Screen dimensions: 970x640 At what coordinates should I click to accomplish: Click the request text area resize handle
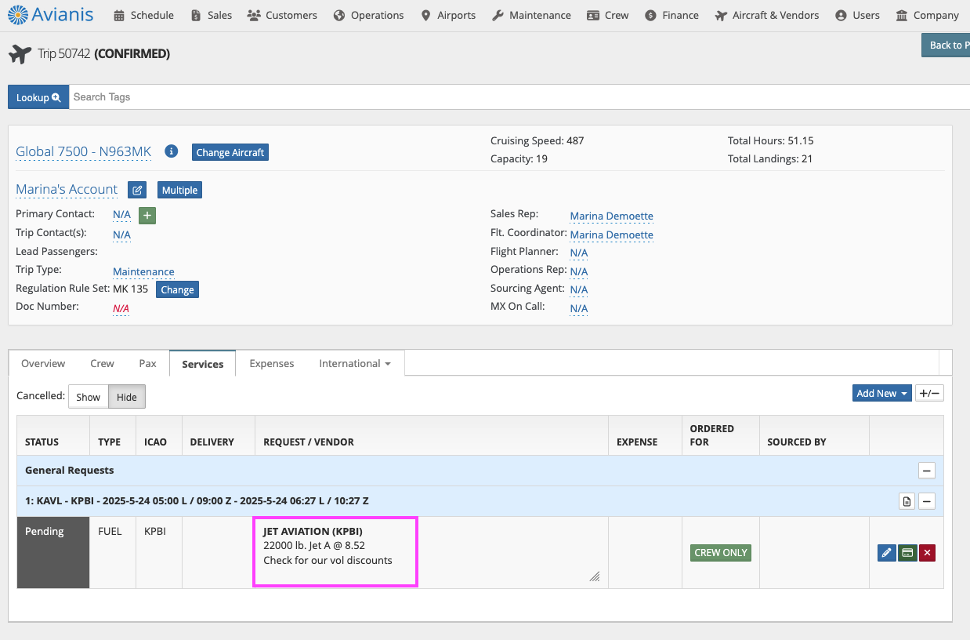point(595,576)
